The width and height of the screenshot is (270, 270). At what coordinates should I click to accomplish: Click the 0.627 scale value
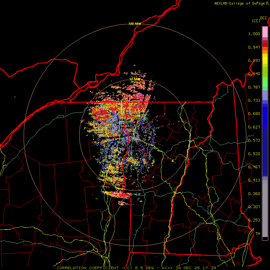254,127
